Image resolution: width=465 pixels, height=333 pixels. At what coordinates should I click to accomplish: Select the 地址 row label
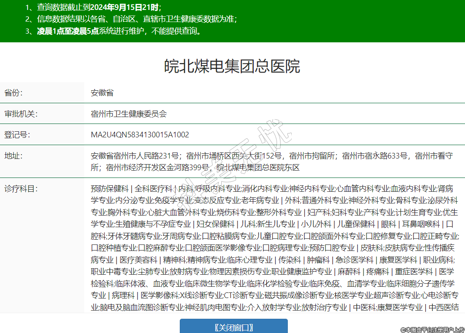click(13, 156)
